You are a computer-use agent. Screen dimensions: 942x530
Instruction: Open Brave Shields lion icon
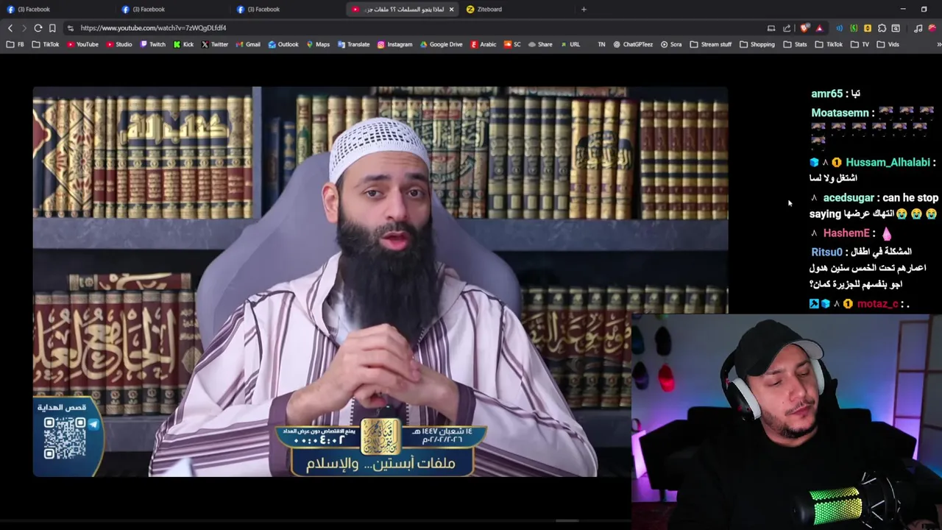click(x=805, y=28)
